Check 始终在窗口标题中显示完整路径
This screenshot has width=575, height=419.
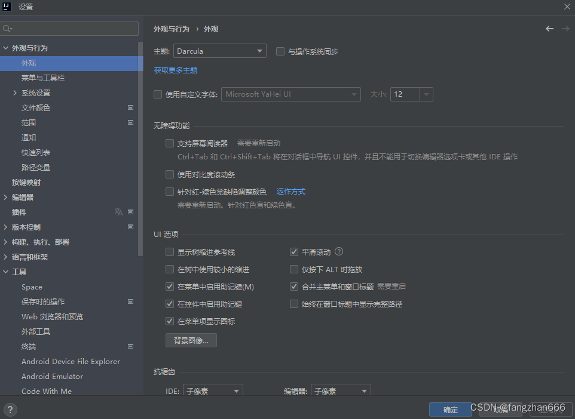293,304
